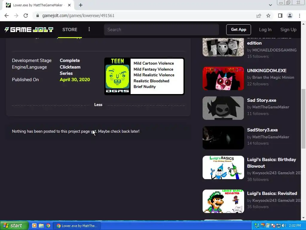Click the TEEN OGRS rating face image

tap(117, 76)
